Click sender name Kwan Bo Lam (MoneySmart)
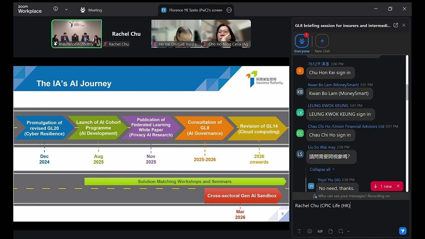The image size is (425, 239). coord(333,85)
